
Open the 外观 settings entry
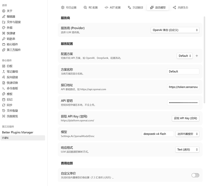coord(23,28)
